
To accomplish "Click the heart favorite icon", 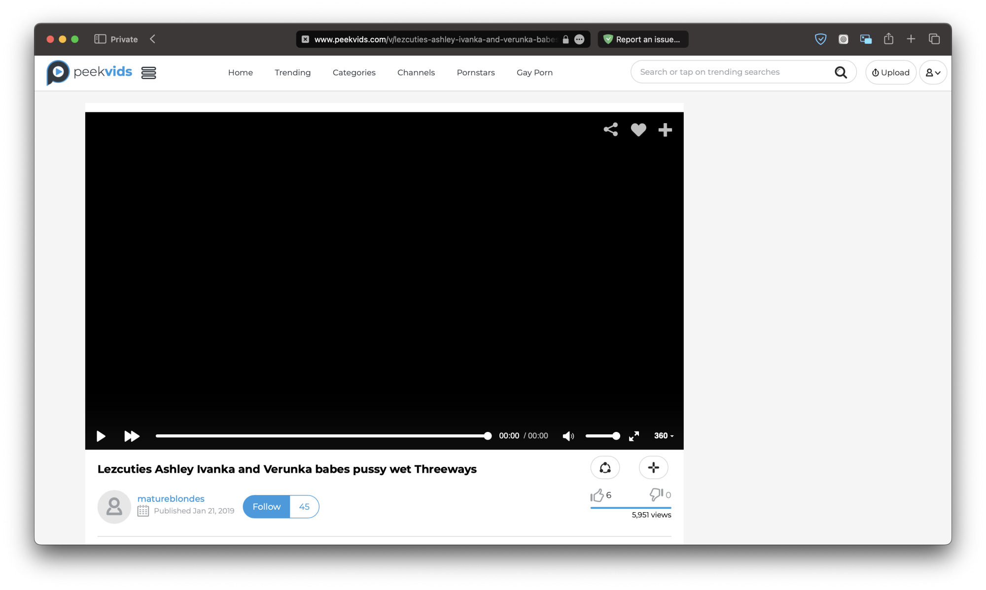I will pyautogui.click(x=638, y=130).
